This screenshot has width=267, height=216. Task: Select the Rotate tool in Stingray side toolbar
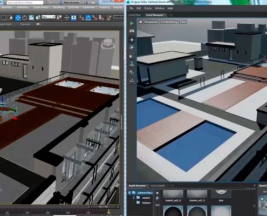(132, 48)
